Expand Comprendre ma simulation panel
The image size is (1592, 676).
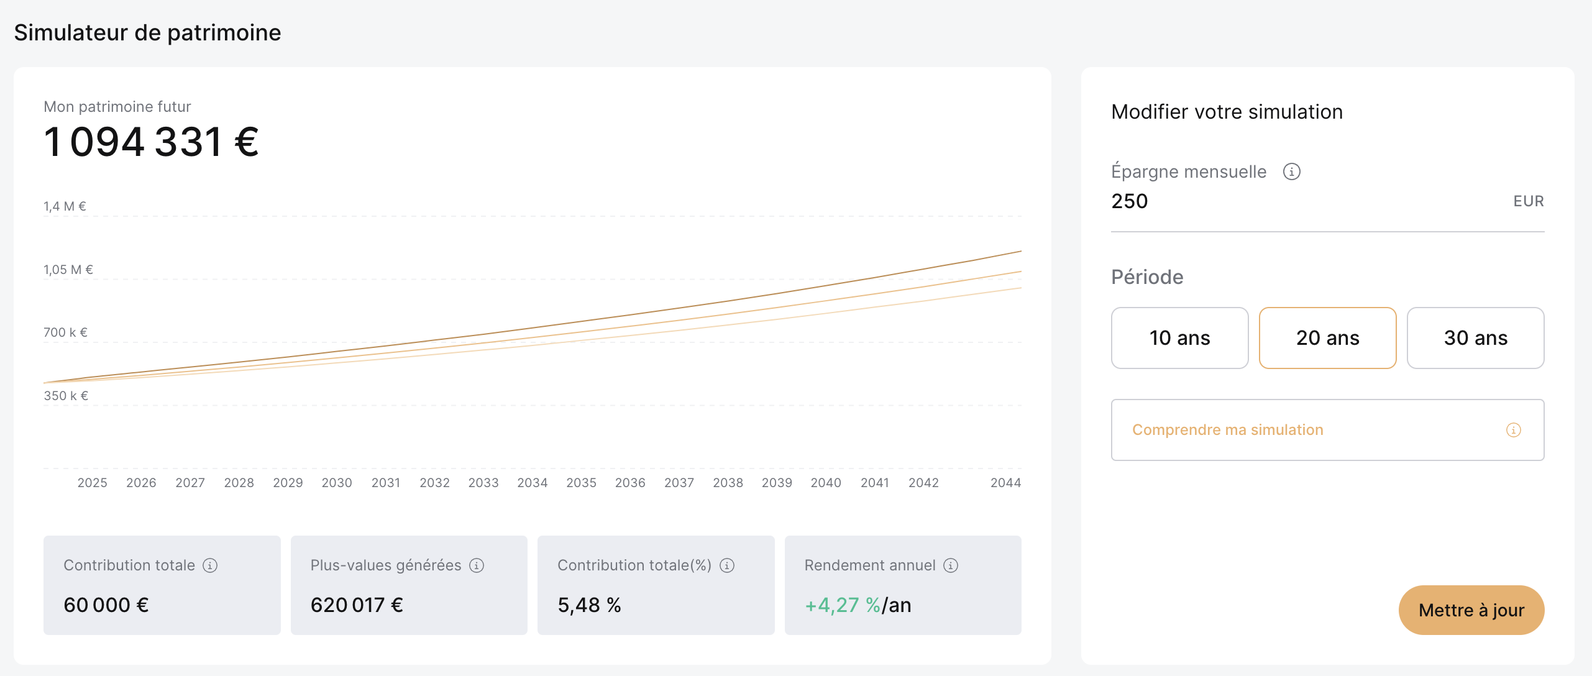coord(1305,430)
